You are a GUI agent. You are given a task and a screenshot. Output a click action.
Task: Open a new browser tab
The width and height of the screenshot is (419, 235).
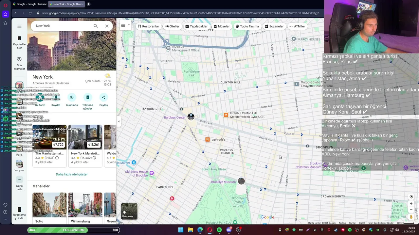(88, 4)
